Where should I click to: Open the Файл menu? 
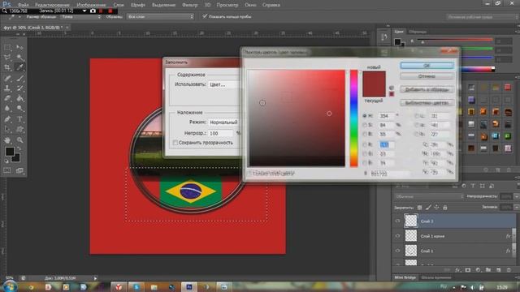pyautogui.click(x=24, y=5)
